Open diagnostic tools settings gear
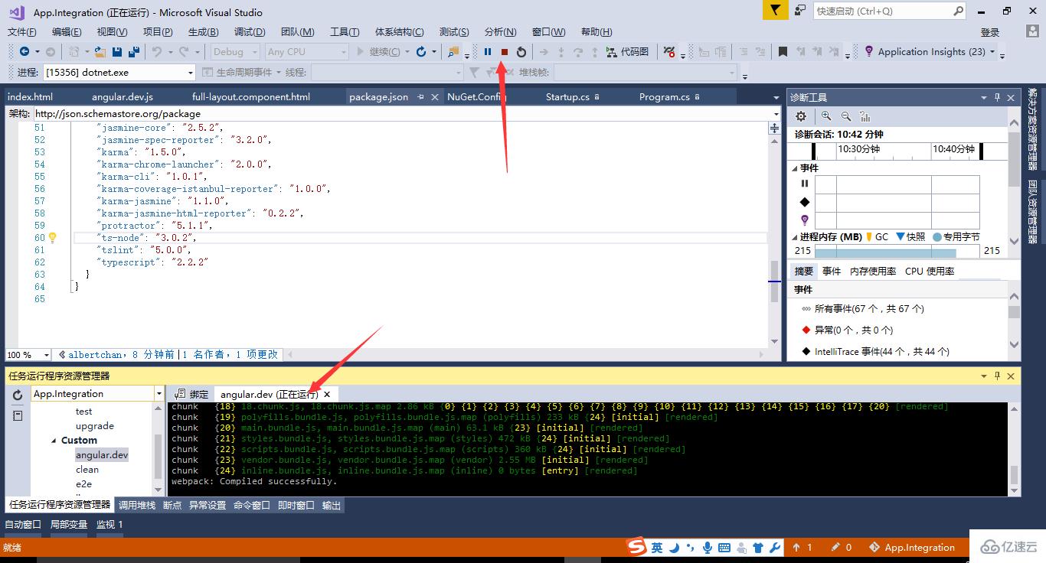The image size is (1046, 563). tap(801, 116)
